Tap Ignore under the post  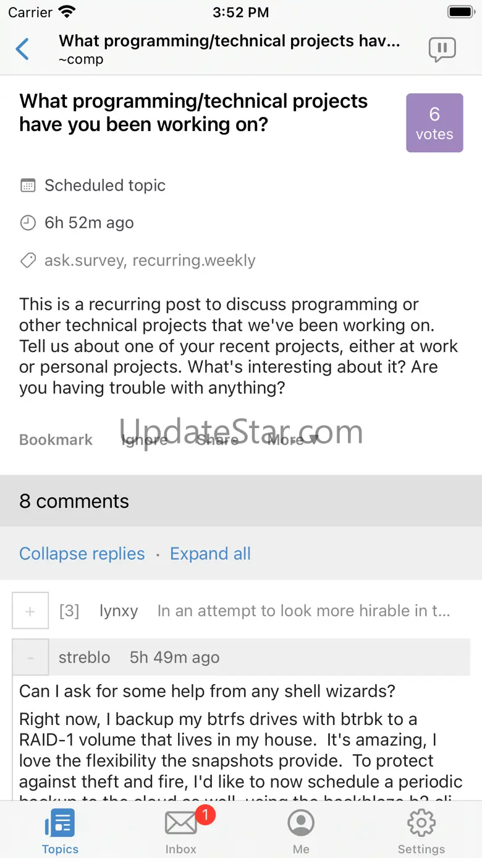(145, 440)
